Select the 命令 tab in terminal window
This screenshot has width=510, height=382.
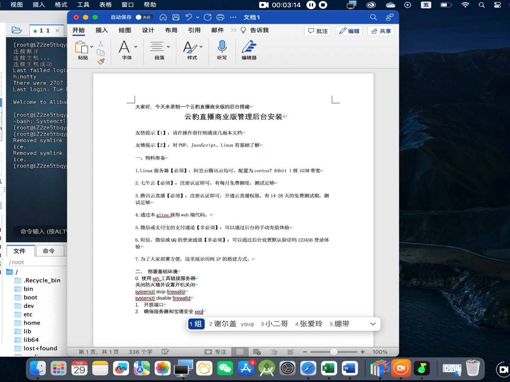pos(50,251)
